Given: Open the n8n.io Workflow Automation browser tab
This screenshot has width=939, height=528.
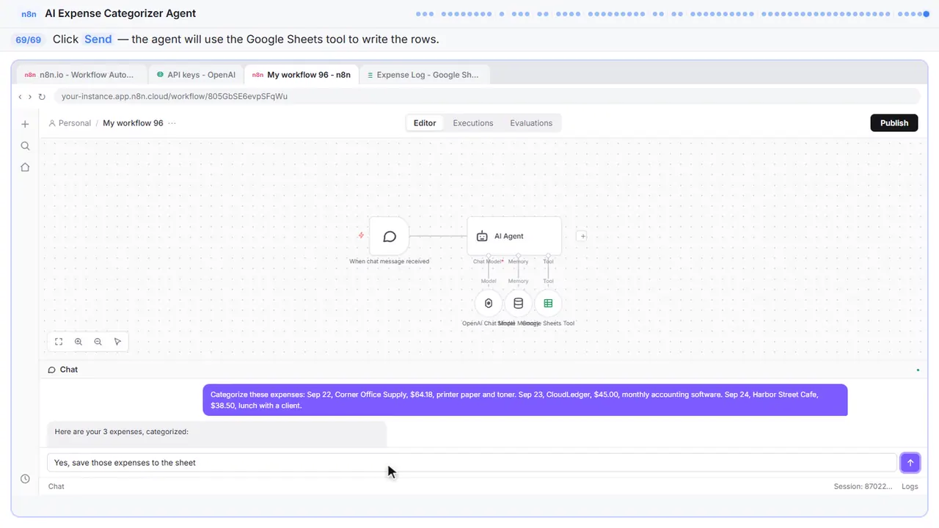Looking at the screenshot, I should coord(80,75).
